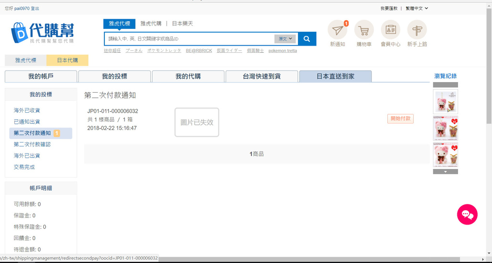
Task: Click the 待退金額: 0 line
Action: point(27,250)
